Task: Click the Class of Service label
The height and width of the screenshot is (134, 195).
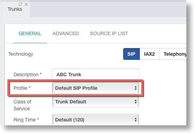Action: coord(22,105)
